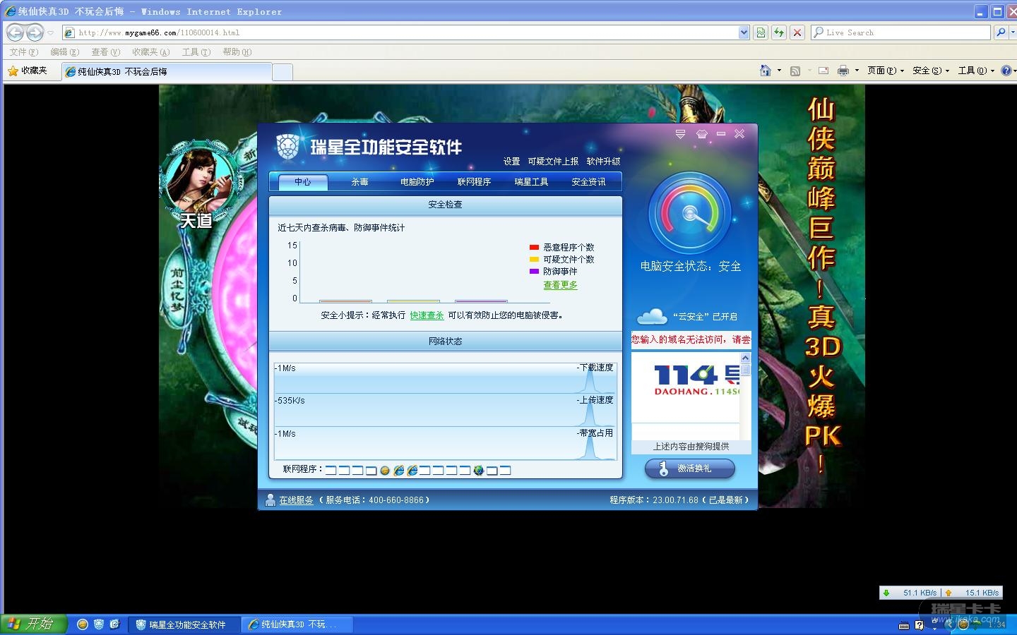Click the keyboard tray icon
Viewport: 1017px width, 635px height.
[903, 625]
